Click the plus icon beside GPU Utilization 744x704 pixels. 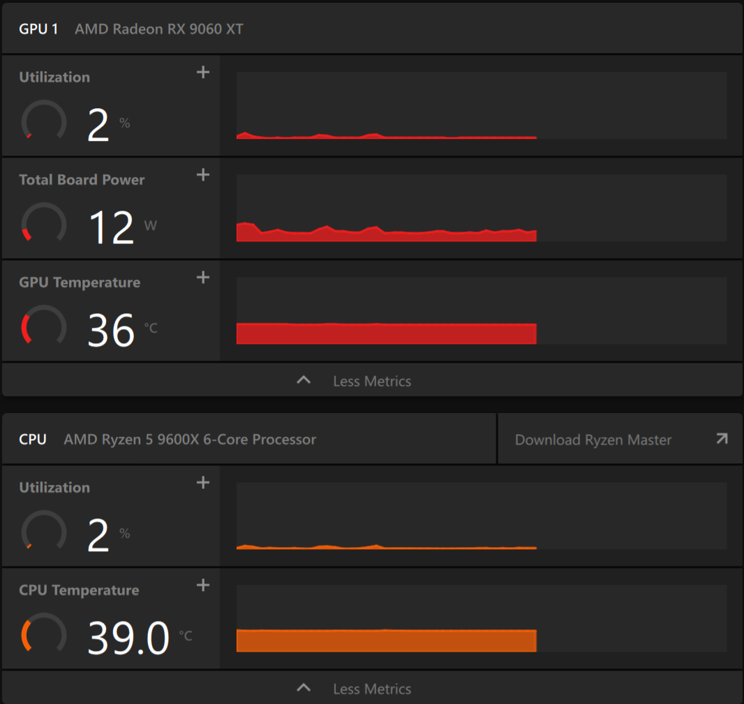pyautogui.click(x=203, y=72)
